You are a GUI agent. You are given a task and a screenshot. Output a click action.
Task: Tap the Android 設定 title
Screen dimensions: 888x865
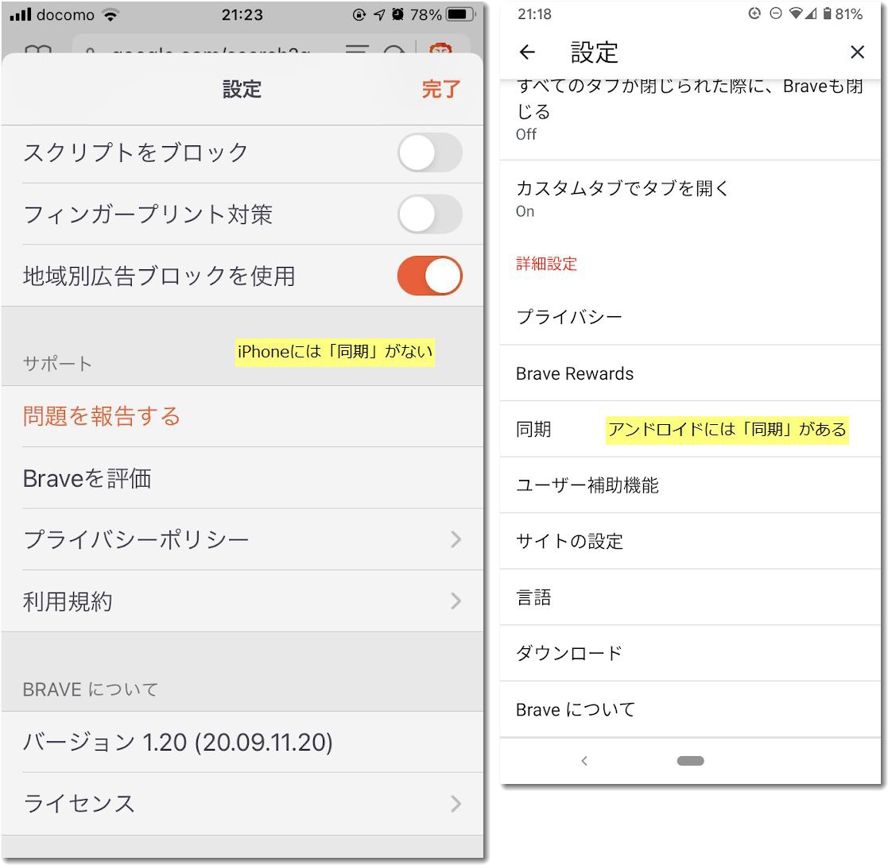point(594,52)
